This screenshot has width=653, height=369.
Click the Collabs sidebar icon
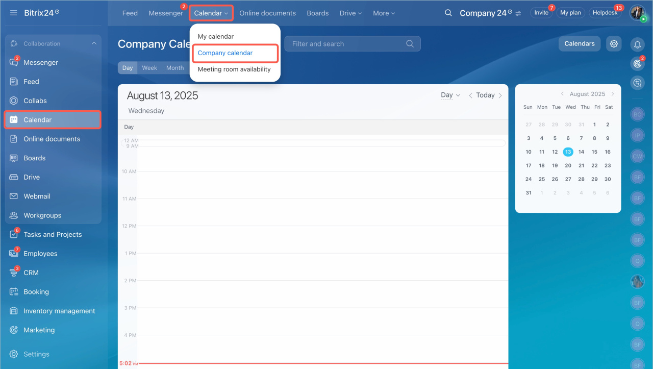(x=14, y=101)
